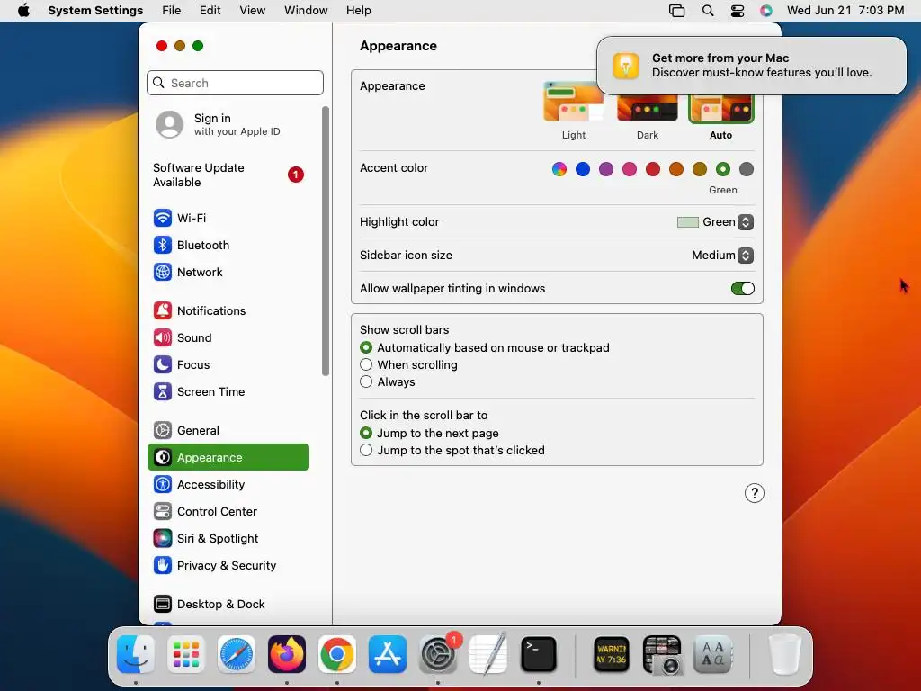
Task: Open the View menu
Action: [253, 11]
